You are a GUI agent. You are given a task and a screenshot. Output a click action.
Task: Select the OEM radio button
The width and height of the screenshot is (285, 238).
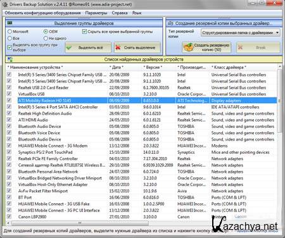(x=46, y=32)
